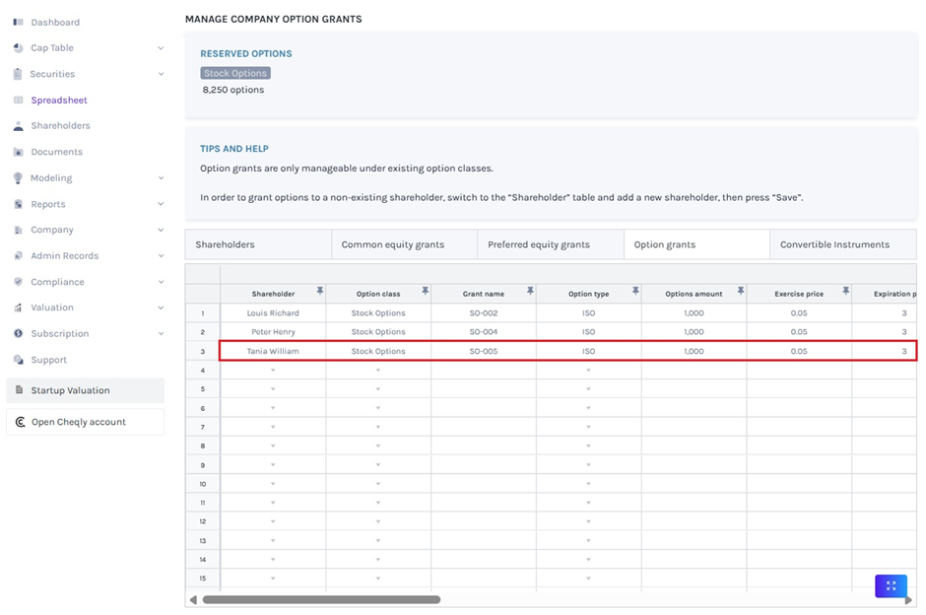The image size is (926, 615).
Task: Click the Dashboard icon in sidebar
Action: coord(18,22)
